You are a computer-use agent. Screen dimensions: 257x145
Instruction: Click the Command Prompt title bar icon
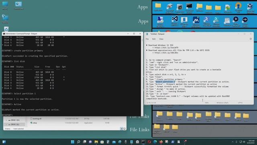click(4, 34)
